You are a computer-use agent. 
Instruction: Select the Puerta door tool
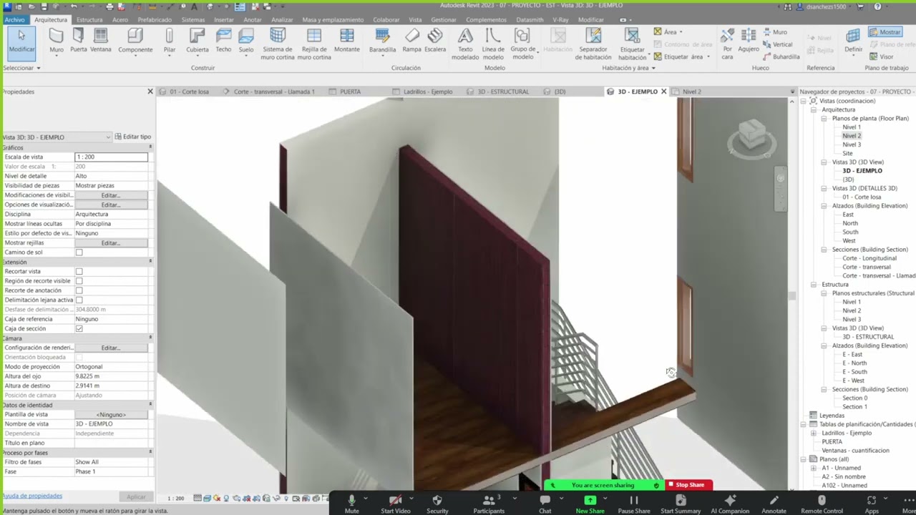(x=79, y=41)
